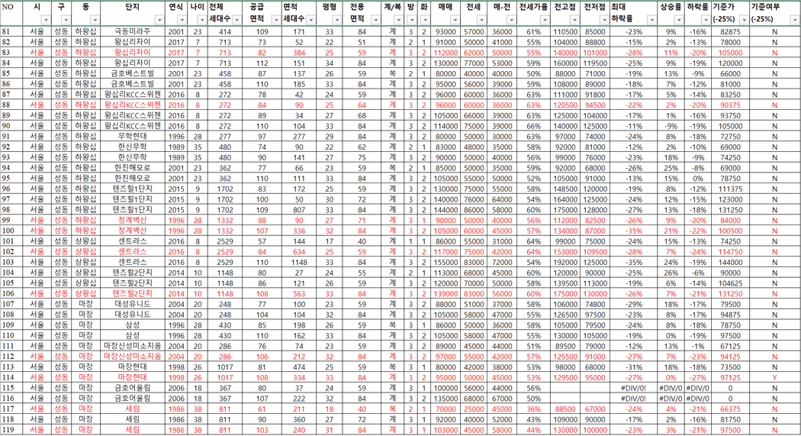Click the 센트라스 cell in row 101
Viewport: 801px width, 436px height.
(x=132, y=241)
